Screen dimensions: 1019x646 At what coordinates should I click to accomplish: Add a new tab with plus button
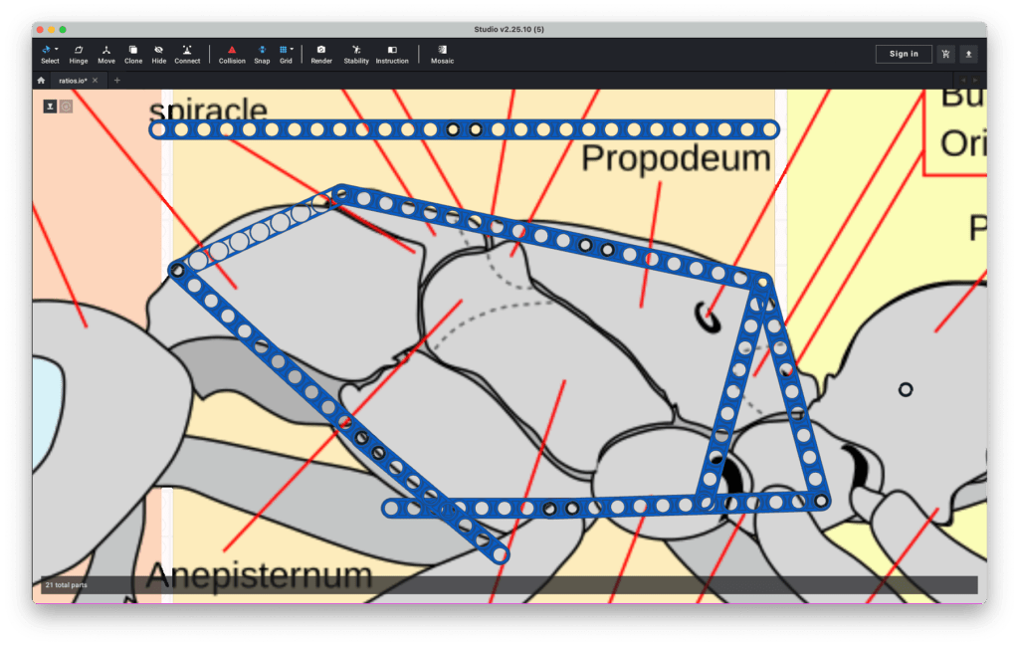click(x=116, y=81)
